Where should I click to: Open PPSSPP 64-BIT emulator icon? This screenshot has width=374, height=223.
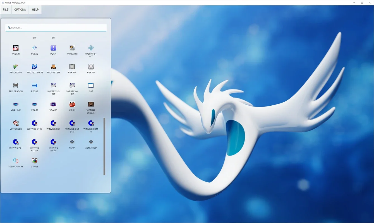[91, 48]
